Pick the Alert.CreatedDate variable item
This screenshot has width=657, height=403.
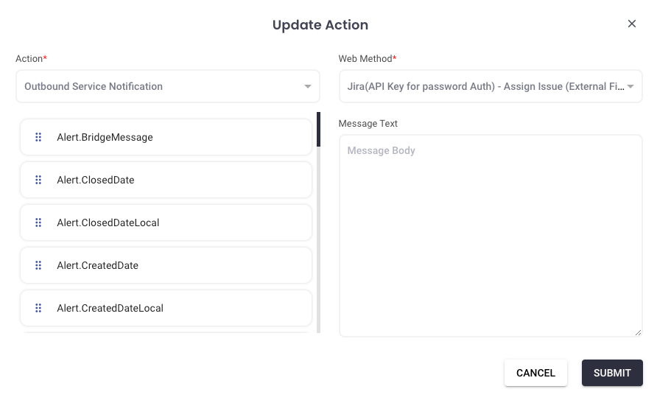point(177,265)
